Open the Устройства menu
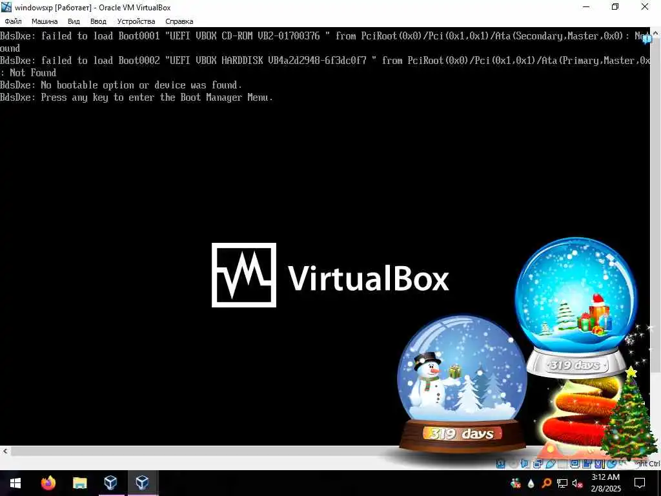 tap(136, 21)
